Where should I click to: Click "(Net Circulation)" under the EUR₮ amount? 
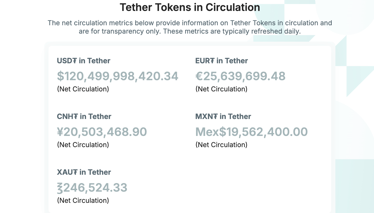click(221, 89)
